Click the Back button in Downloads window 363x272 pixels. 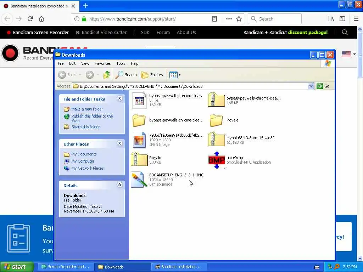pyautogui.click(x=67, y=75)
